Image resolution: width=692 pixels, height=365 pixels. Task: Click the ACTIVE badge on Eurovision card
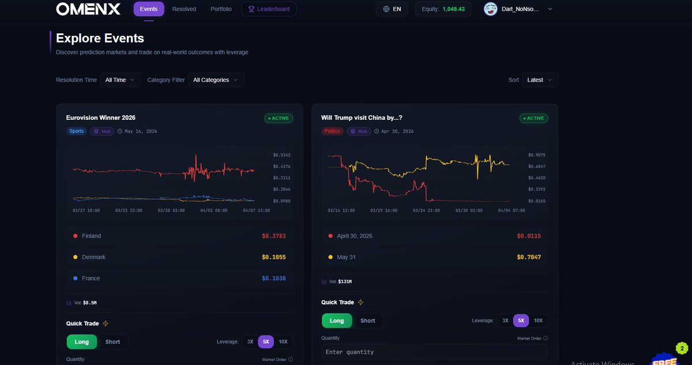279,118
